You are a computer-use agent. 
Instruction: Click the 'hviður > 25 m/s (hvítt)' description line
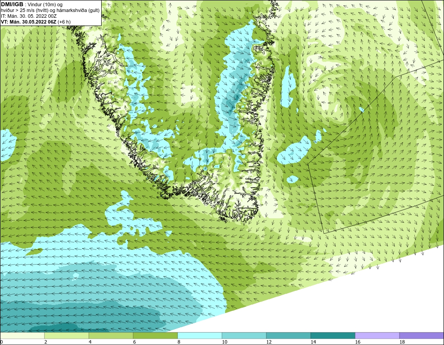click(x=50, y=11)
